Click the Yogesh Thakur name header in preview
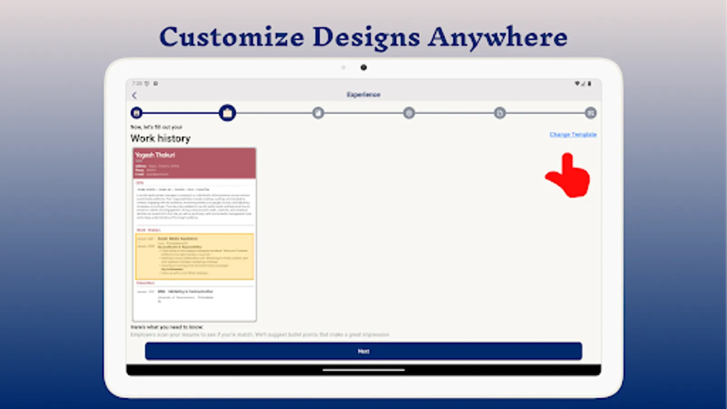This screenshot has height=409, width=727. click(154, 155)
